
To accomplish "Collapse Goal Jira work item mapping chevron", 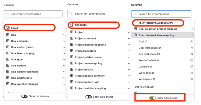I will [x=193, y=35].
